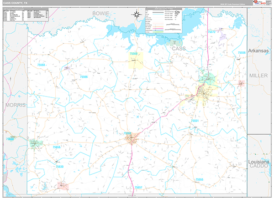This screenshot has height=198, width=274.
Task: Click ZIP code 75657 label
Action: pos(139,187)
